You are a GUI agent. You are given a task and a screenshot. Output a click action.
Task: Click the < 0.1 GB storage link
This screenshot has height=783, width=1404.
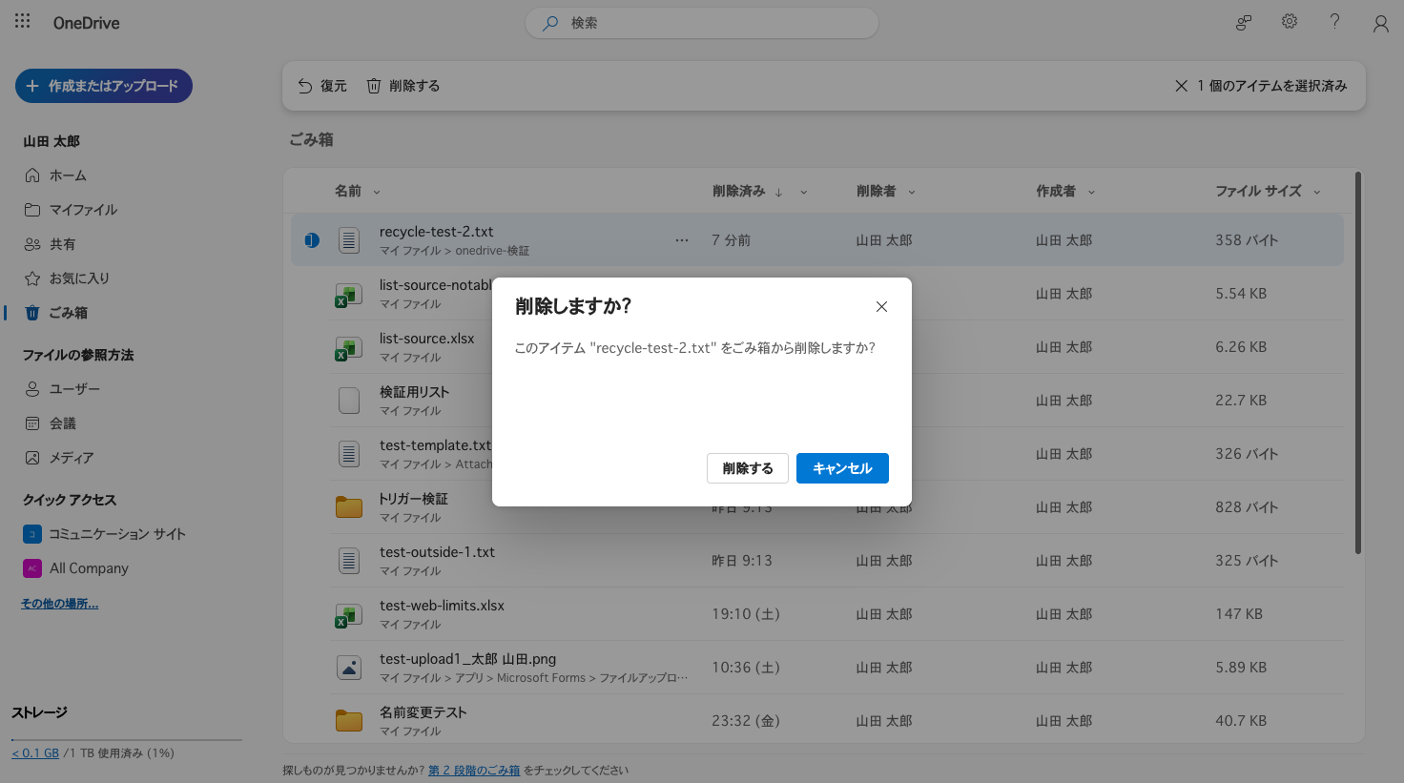[35, 753]
